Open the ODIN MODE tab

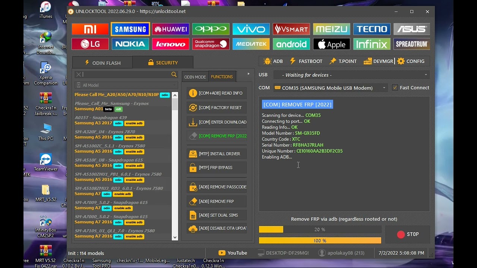(x=195, y=77)
